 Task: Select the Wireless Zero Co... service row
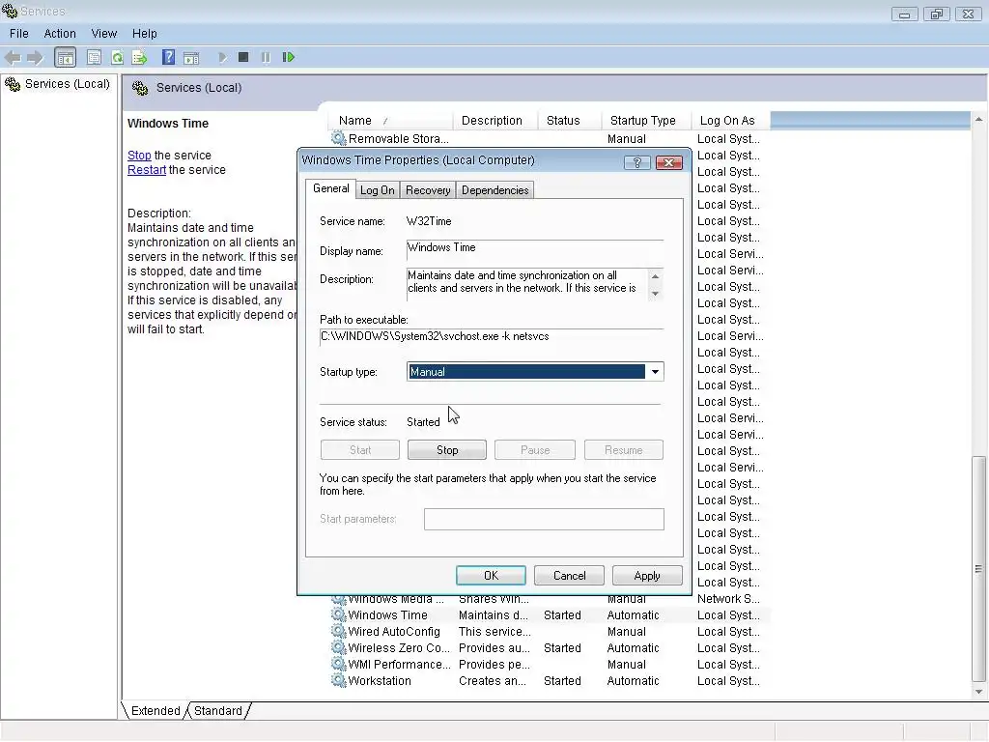coord(550,647)
